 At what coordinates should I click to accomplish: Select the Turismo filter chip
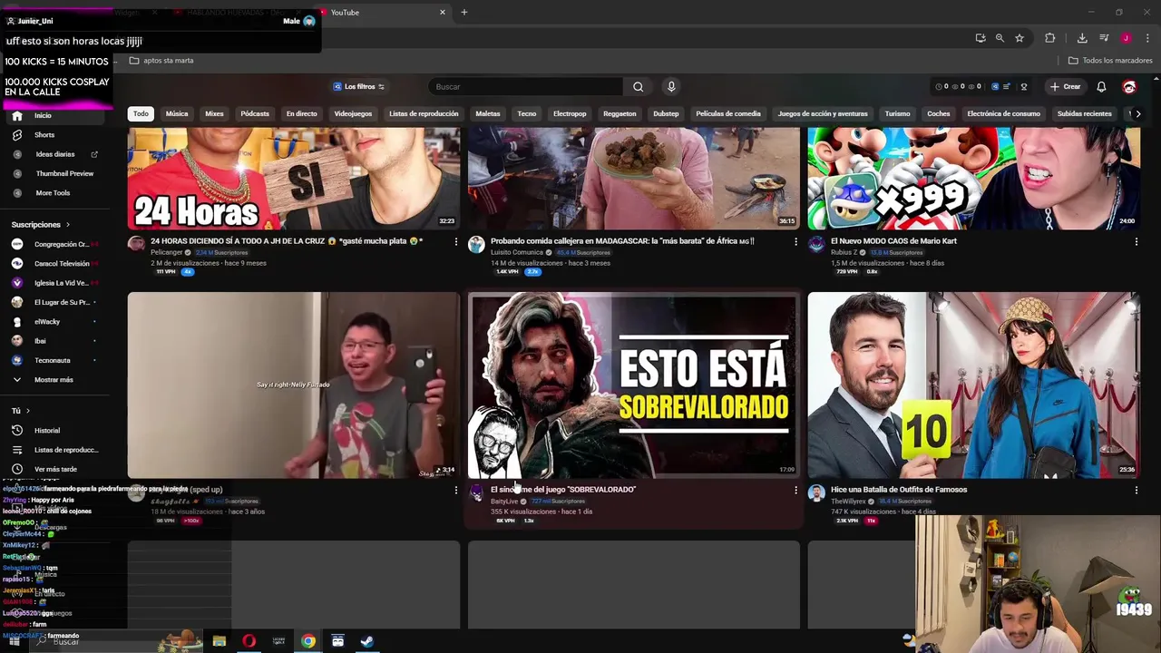[x=897, y=114]
